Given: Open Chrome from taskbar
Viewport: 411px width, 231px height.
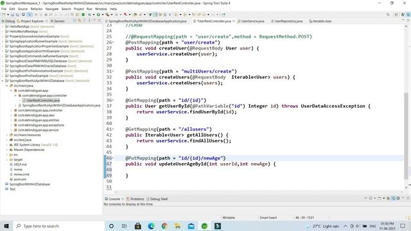Looking at the screenshot, I should pyautogui.click(x=164, y=226).
